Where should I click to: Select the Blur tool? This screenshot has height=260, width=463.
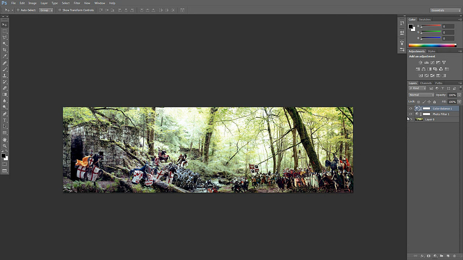click(5, 101)
